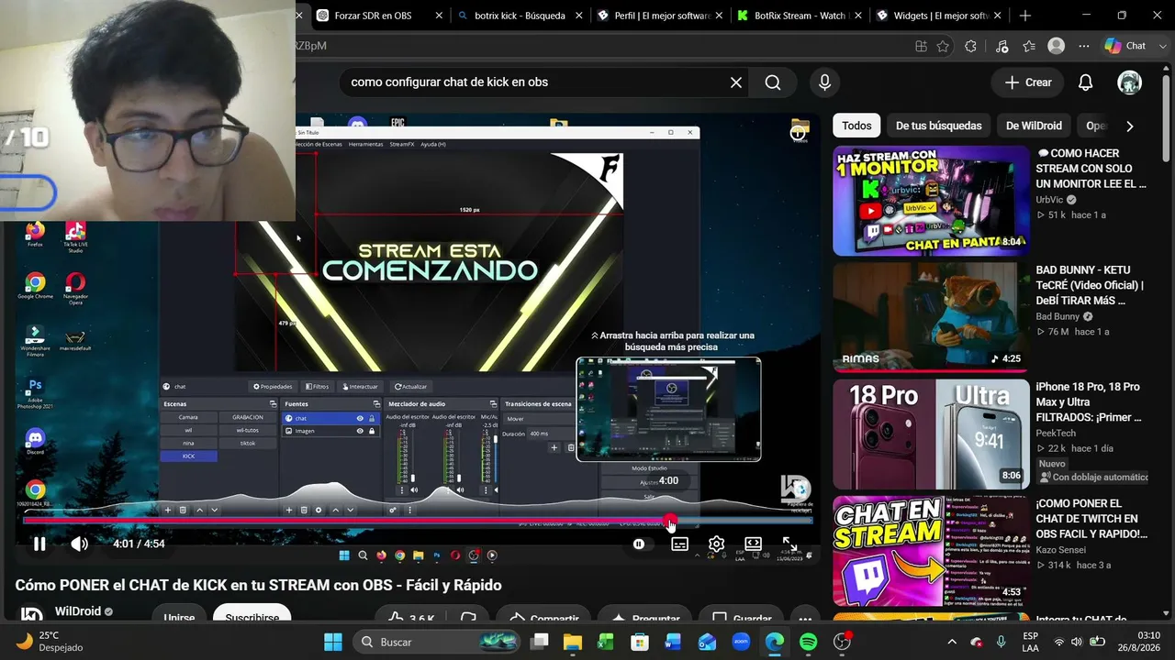Screen dimensions: 1175x660
Task: Add this page to favorites star
Action: click(x=943, y=46)
